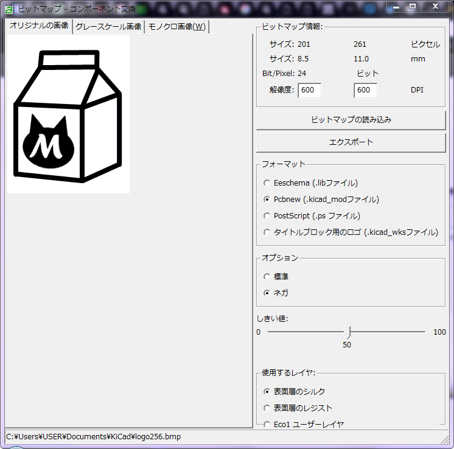This screenshot has height=449, width=454.
Task: Click the first 解像度 input field
Action: 309,90
